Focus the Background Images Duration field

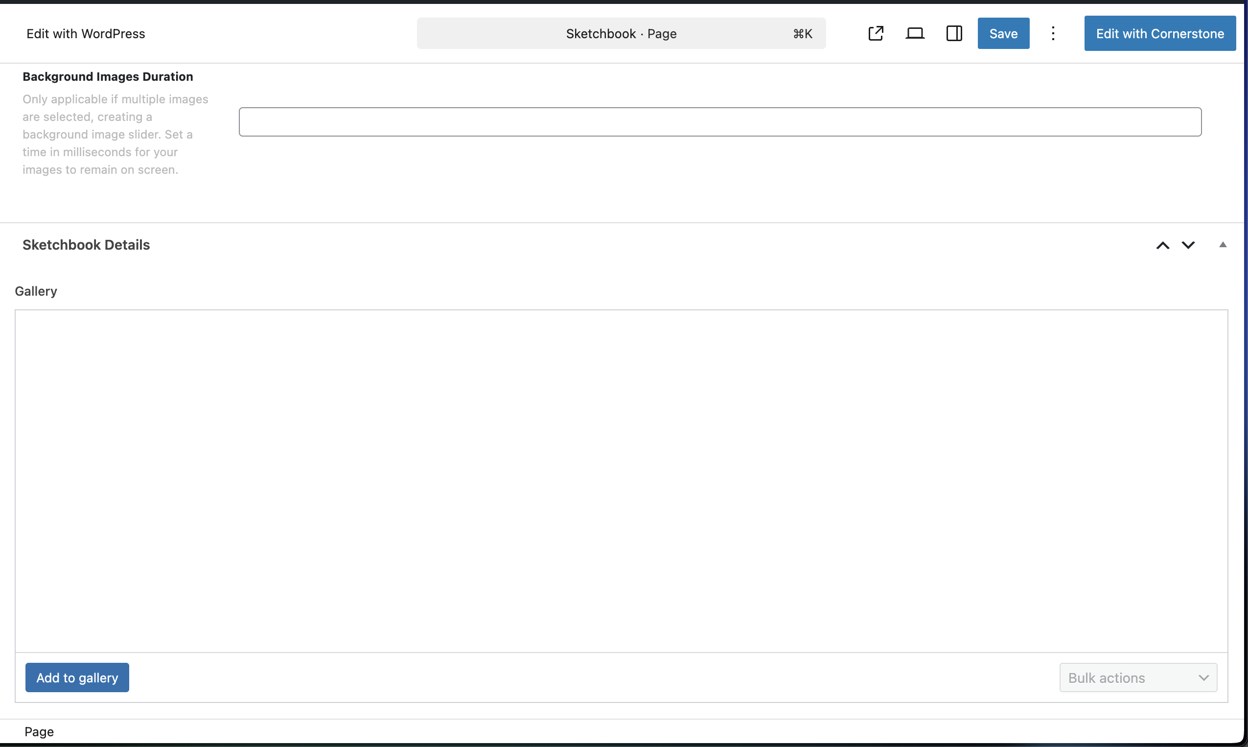click(719, 122)
